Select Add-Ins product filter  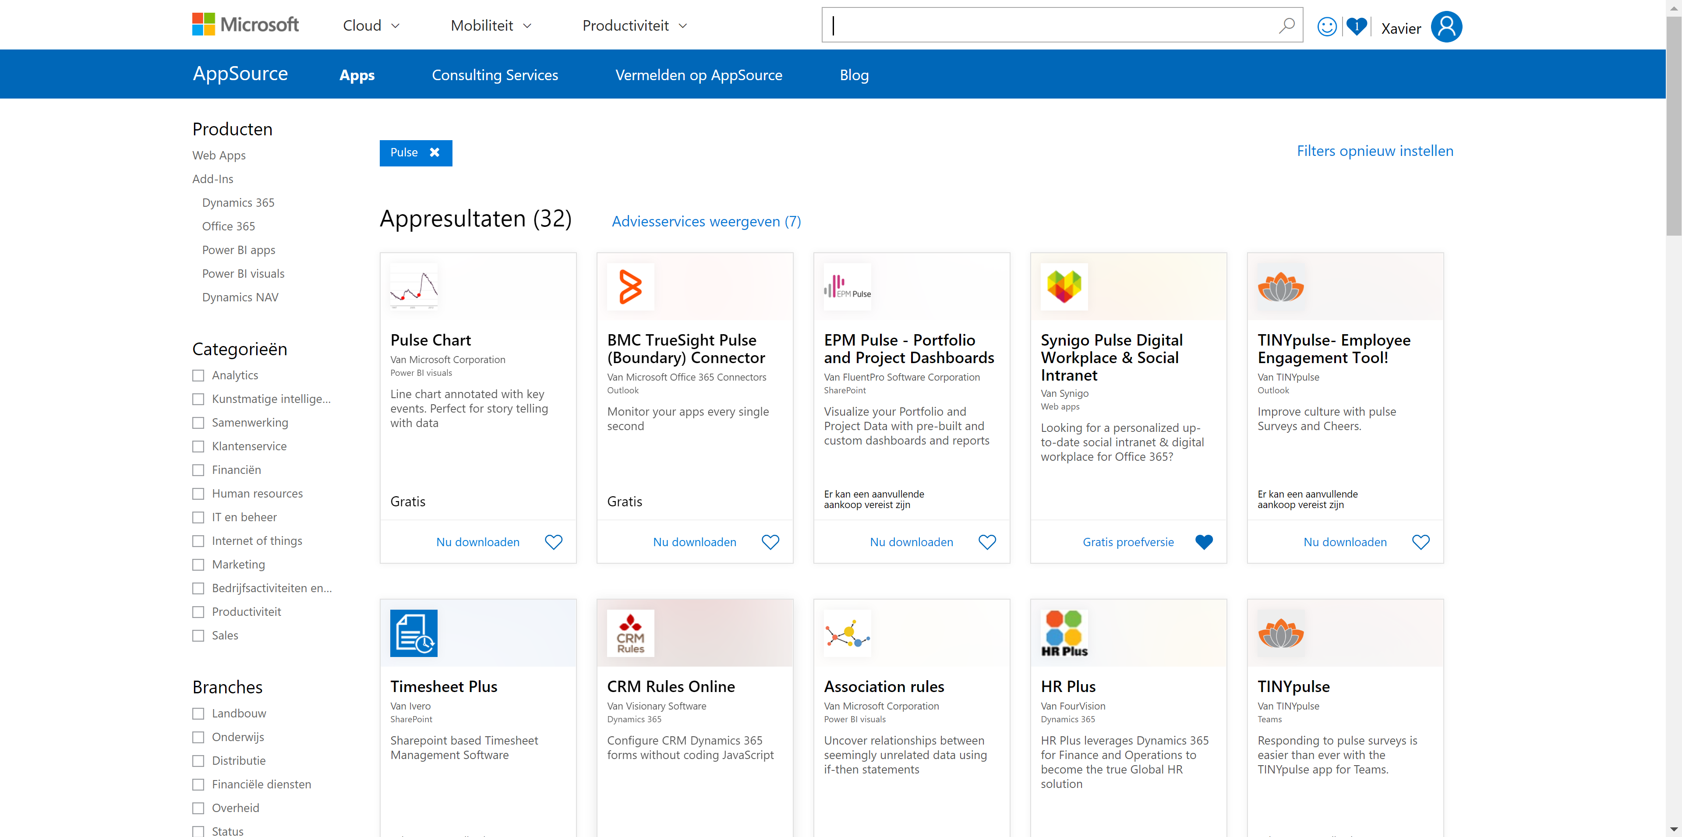click(x=213, y=179)
